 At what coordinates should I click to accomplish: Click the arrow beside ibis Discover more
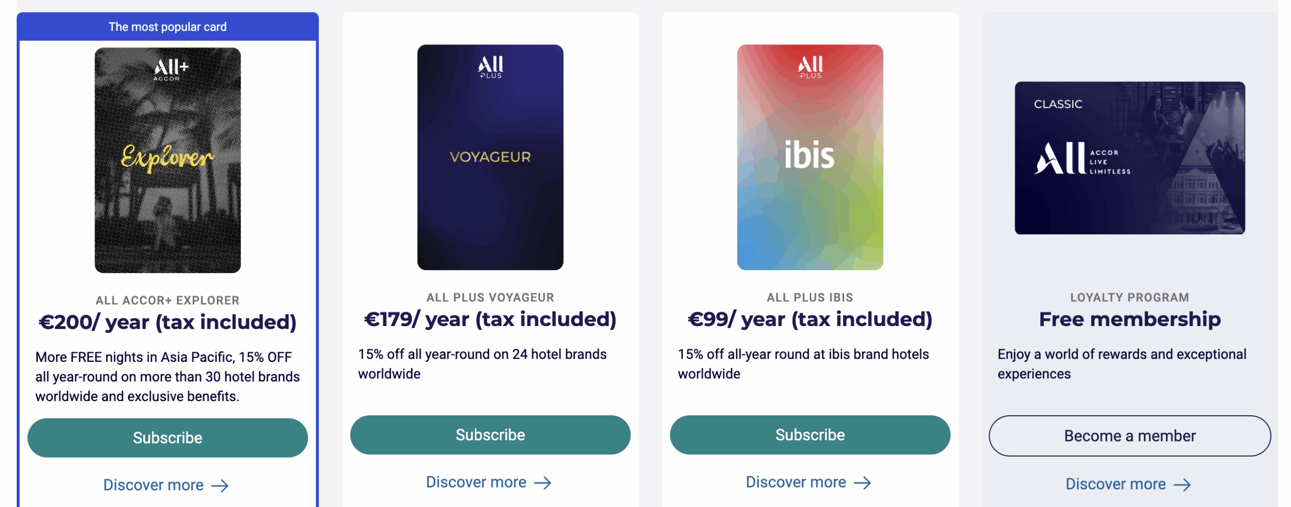pyautogui.click(x=863, y=482)
